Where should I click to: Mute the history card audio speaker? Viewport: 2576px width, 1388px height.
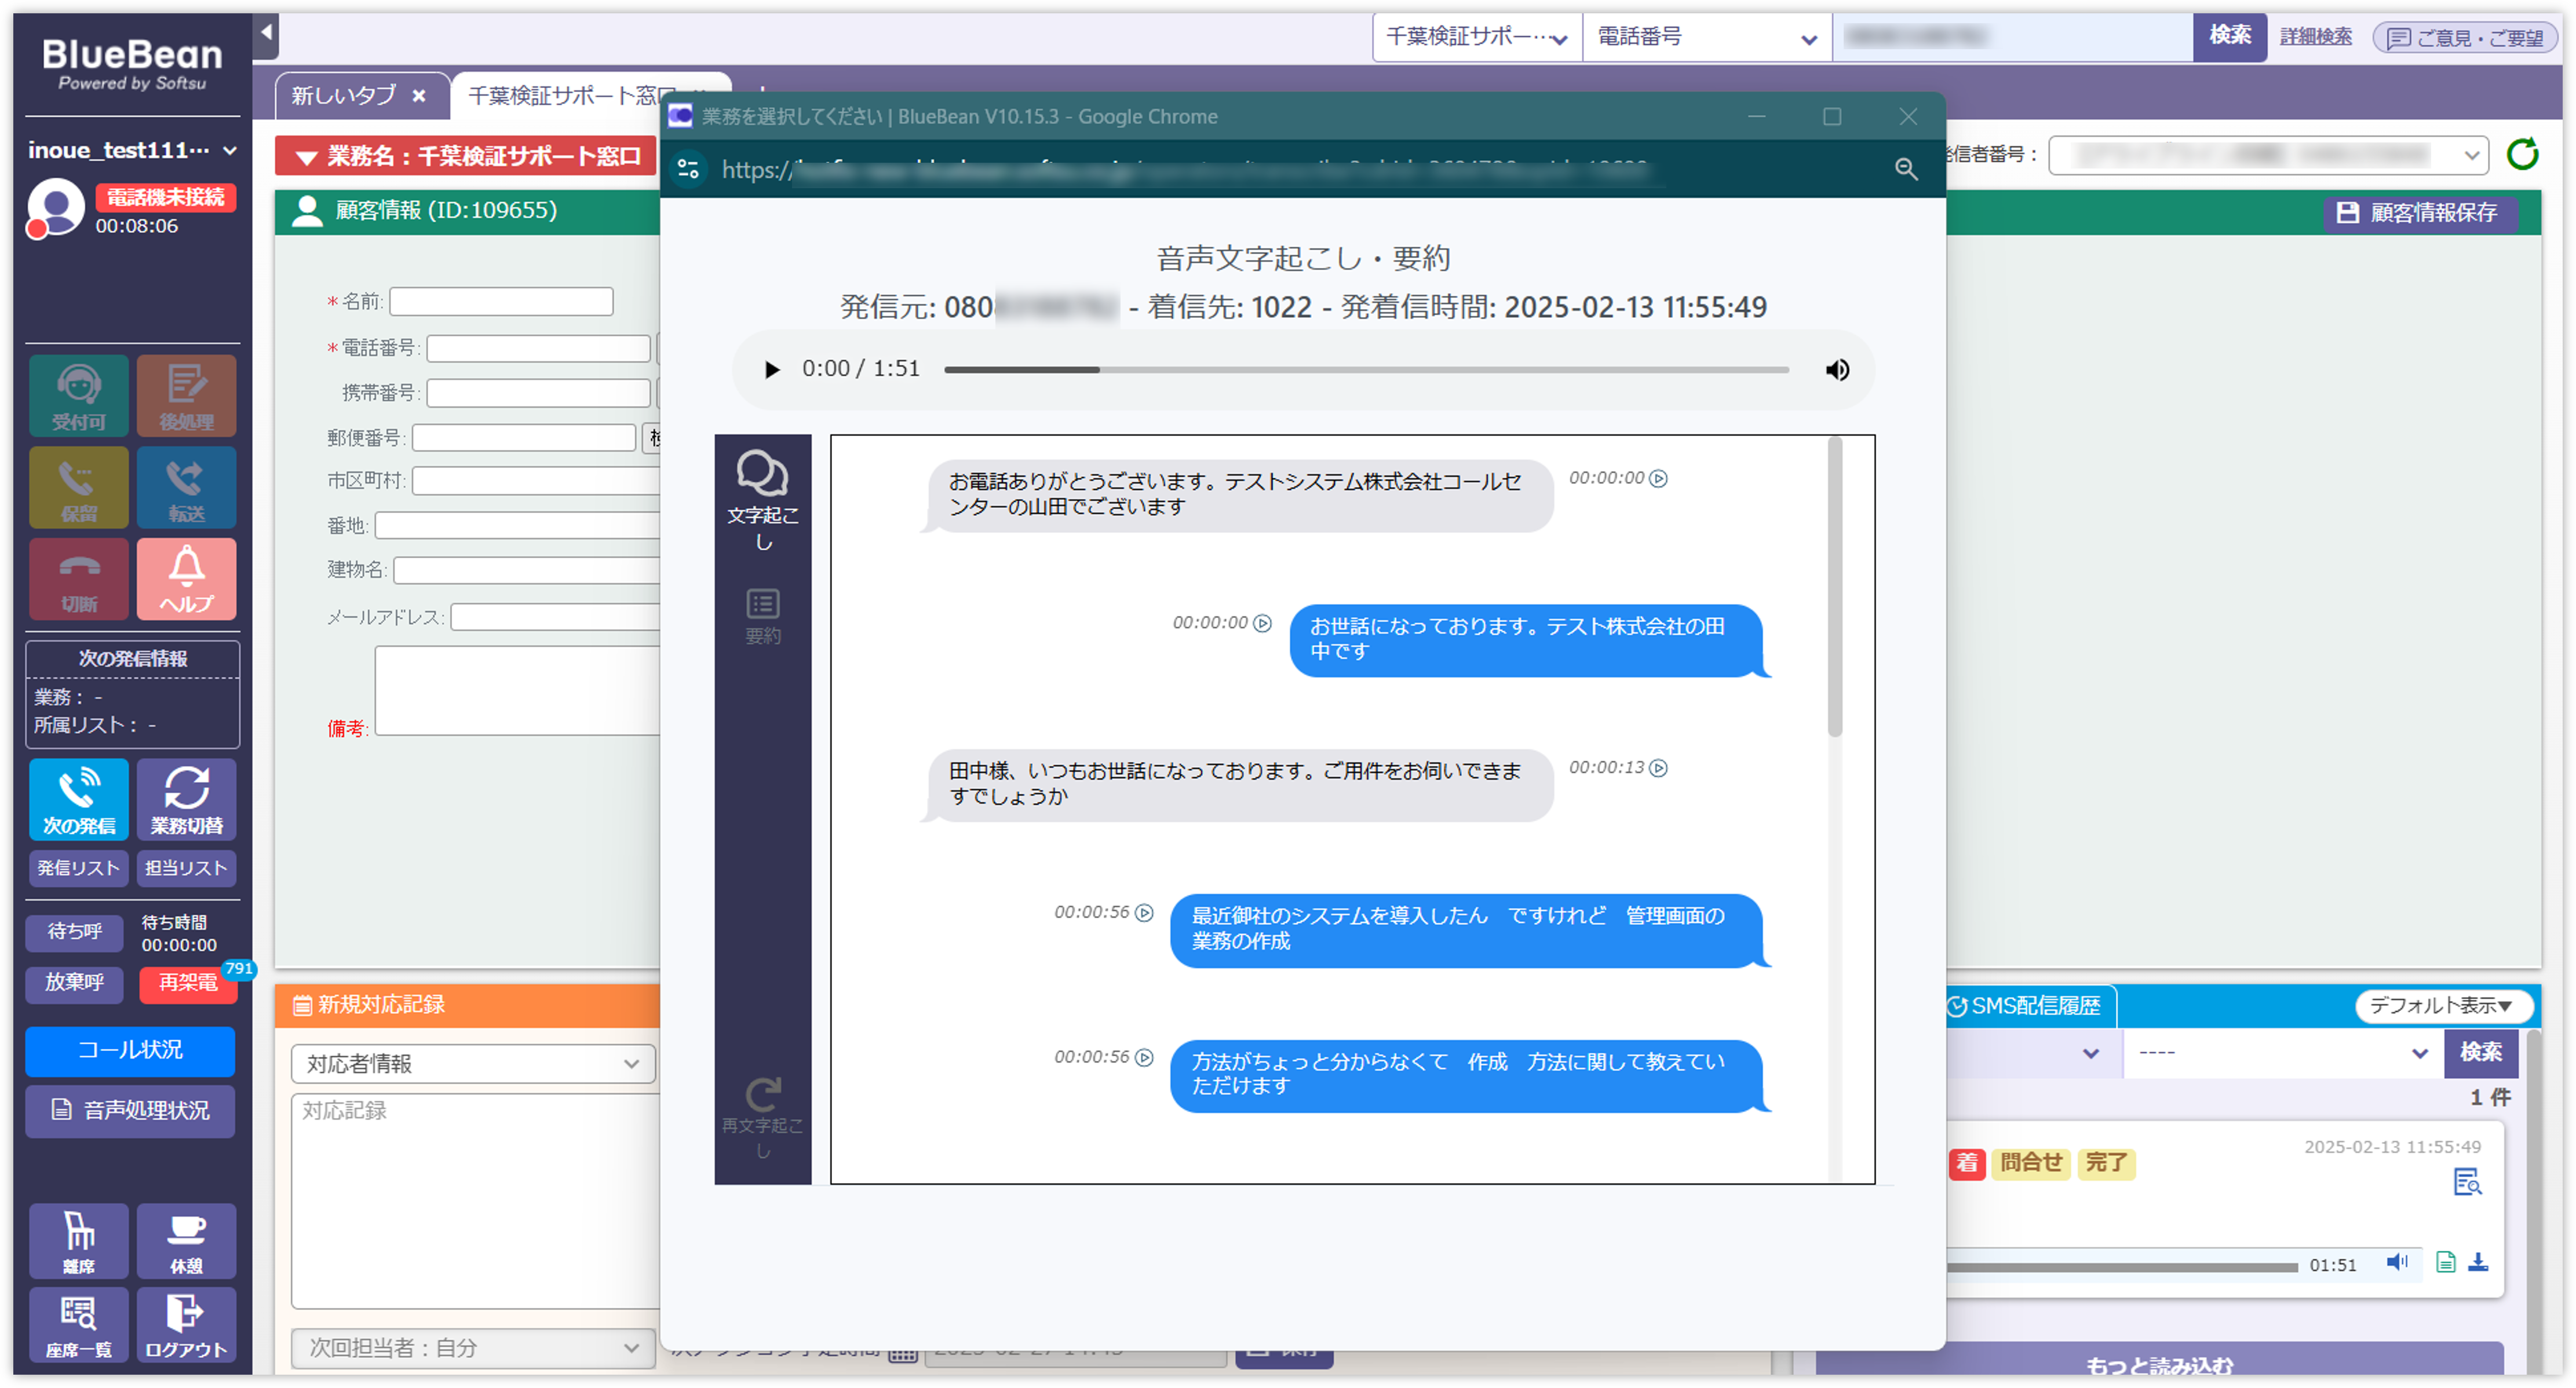click(2397, 1261)
